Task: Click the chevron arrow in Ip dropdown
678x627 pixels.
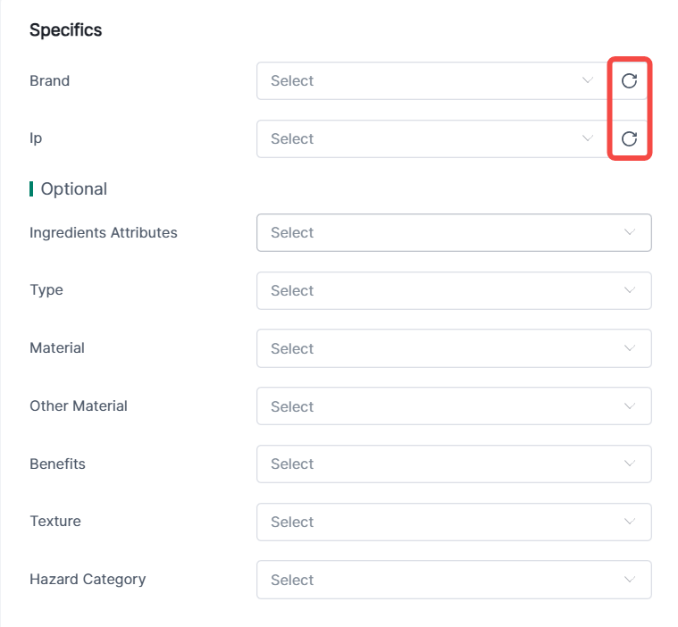Action: pos(588,138)
